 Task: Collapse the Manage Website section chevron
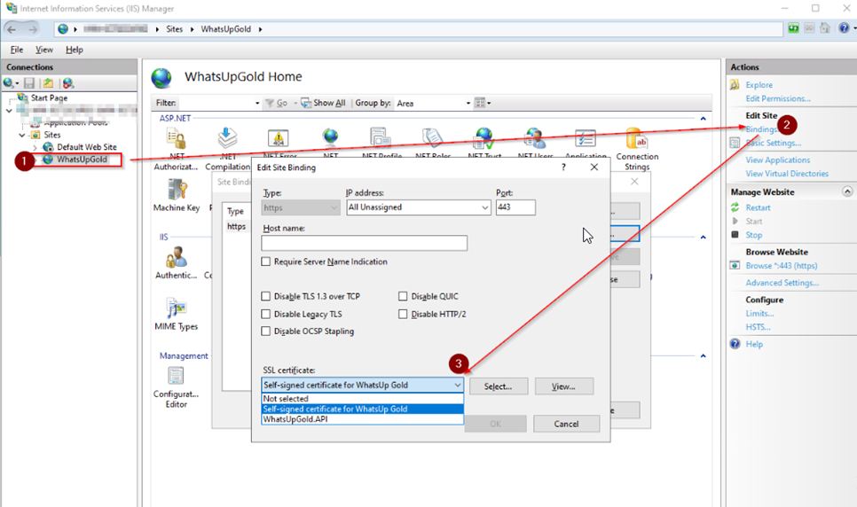click(x=847, y=191)
